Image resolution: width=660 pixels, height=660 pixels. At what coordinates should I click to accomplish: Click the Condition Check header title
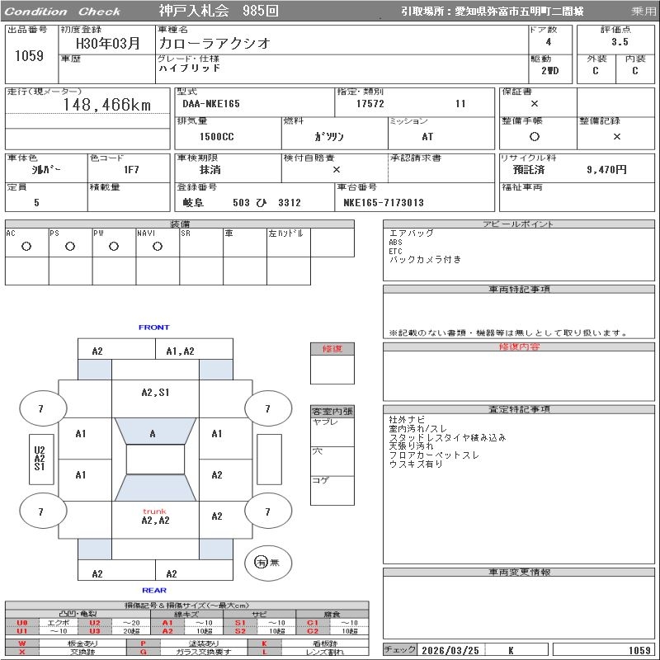(63, 12)
